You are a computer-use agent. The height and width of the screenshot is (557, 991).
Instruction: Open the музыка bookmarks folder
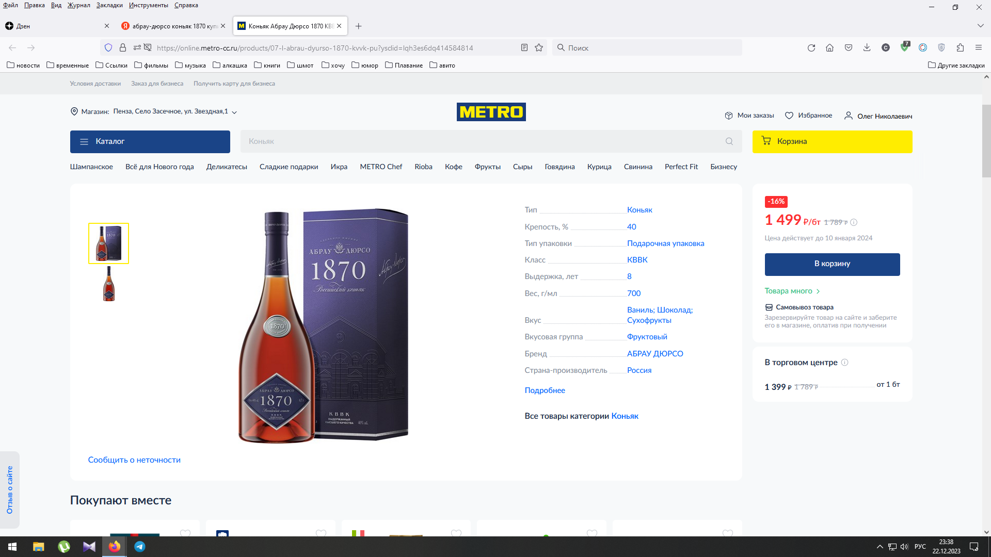coord(190,65)
